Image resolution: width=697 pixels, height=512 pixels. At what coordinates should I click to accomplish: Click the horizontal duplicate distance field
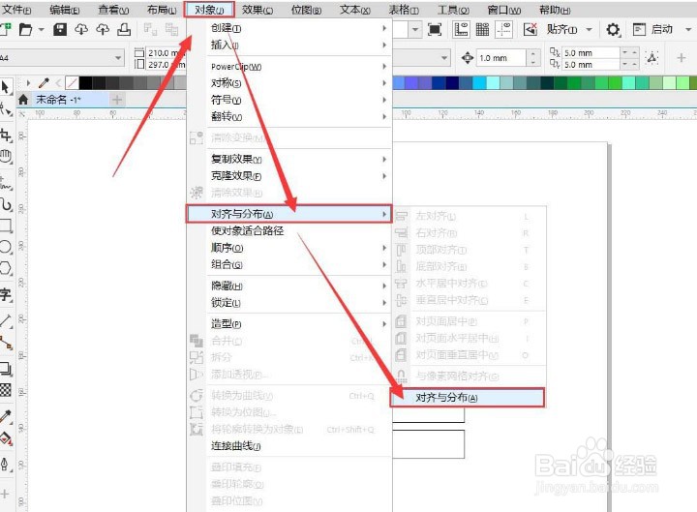point(591,53)
